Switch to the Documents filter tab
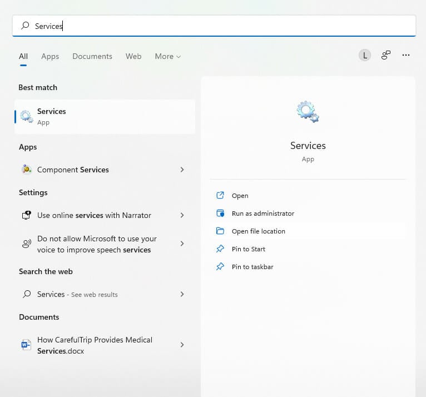Viewport: 426px width, 397px height. tap(92, 56)
